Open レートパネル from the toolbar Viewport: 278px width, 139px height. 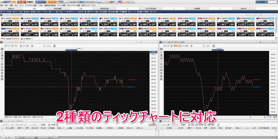(43, 12)
